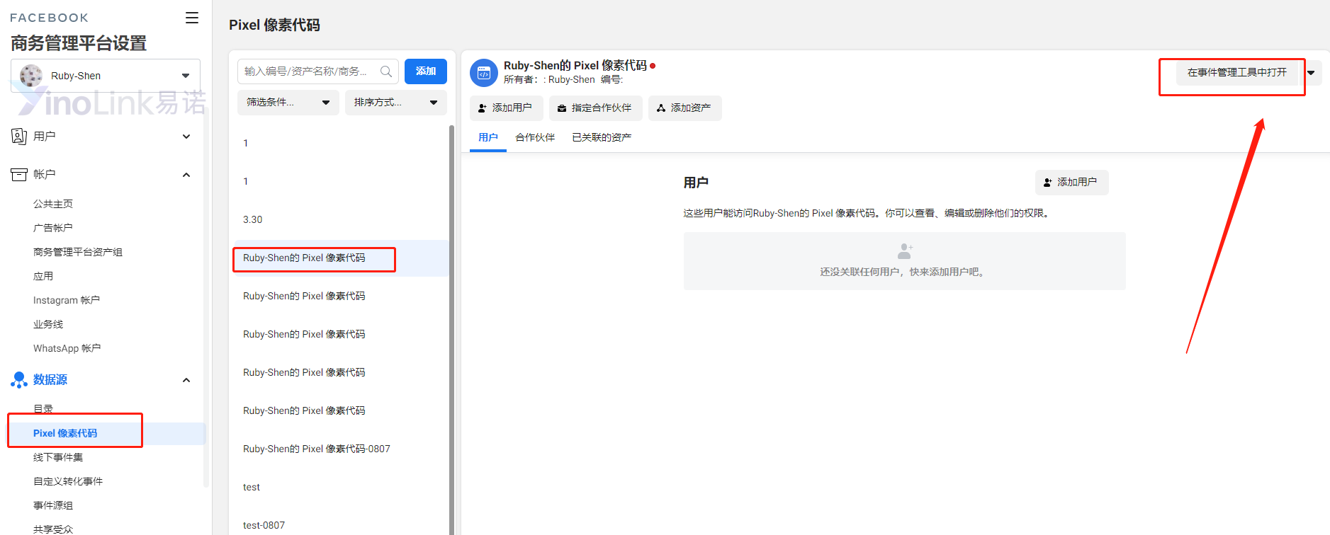The height and width of the screenshot is (535, 1330).
Task: Open 广告帐户 in the sidebar
Action: click(53, 228)
